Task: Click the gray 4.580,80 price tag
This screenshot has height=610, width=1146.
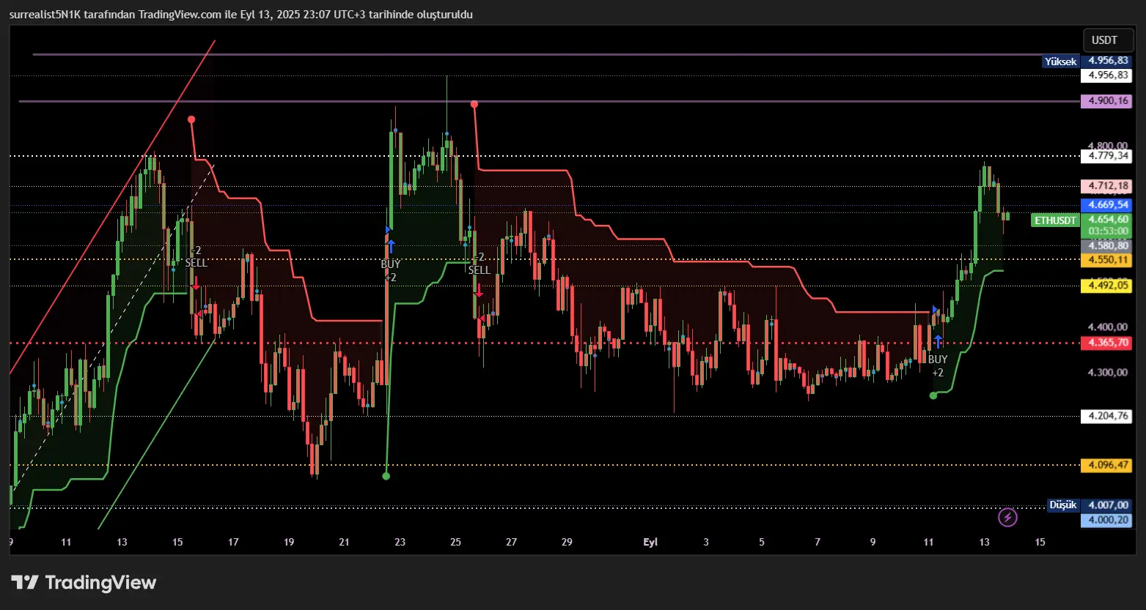Action: click(1107, 246)
